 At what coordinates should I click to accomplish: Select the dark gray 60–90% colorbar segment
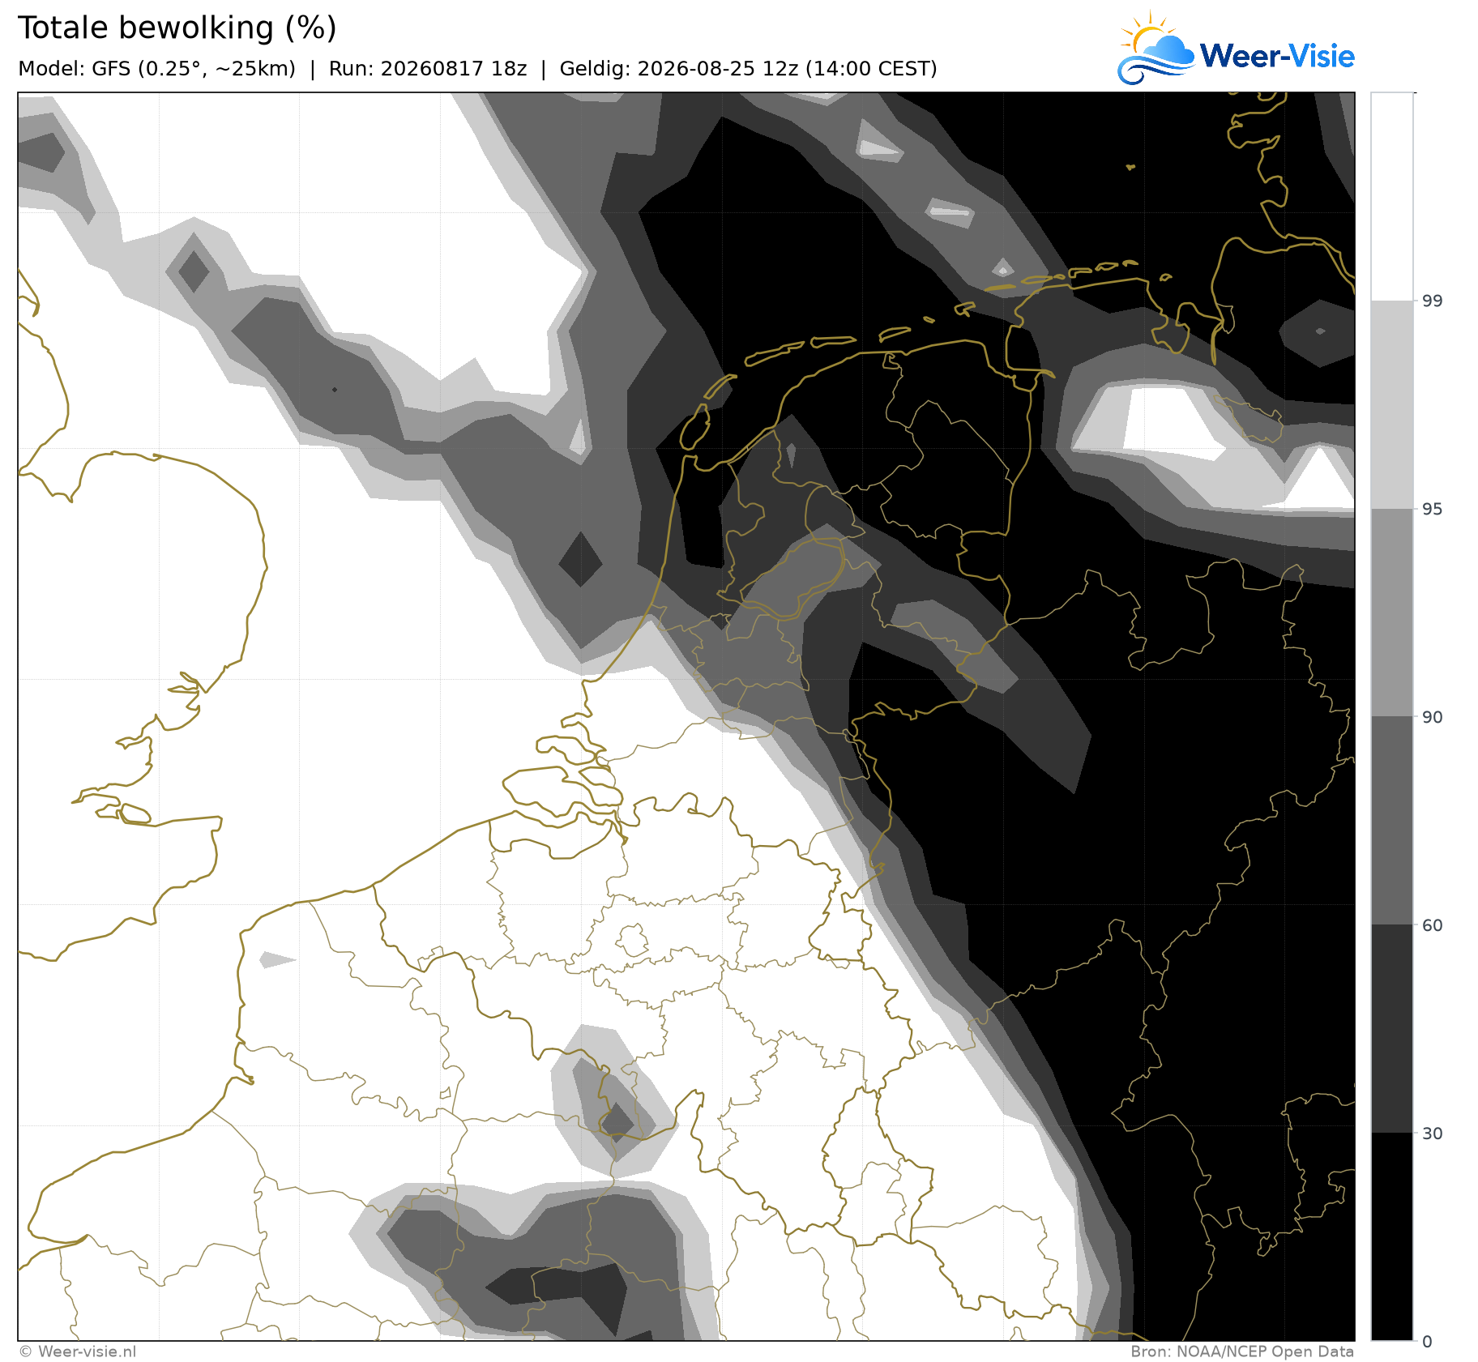click(x=1392, y=821)
